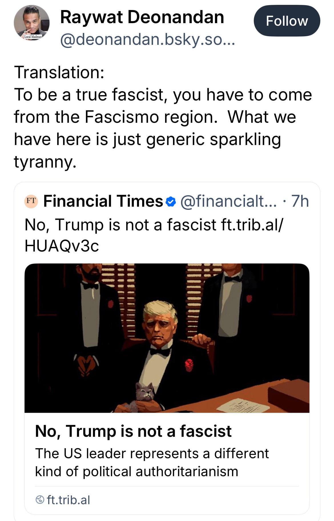Image resolution: width=334 pixels, height=521 pixels.
Task: Open the Financial Times account name
Action: tap(103, 201)
